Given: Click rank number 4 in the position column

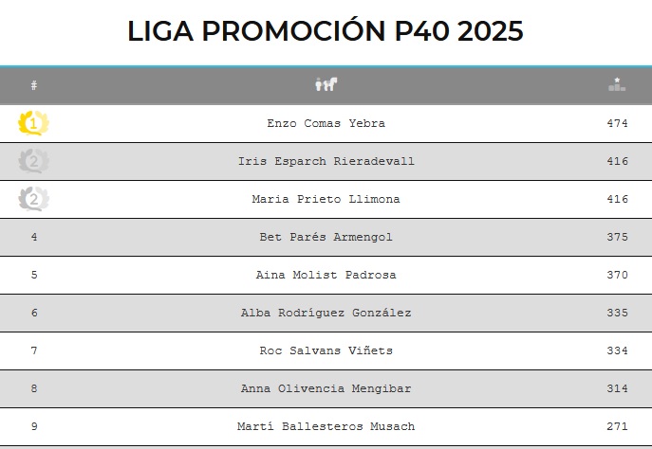Looking at the screenshot, I should click(34, 237).
